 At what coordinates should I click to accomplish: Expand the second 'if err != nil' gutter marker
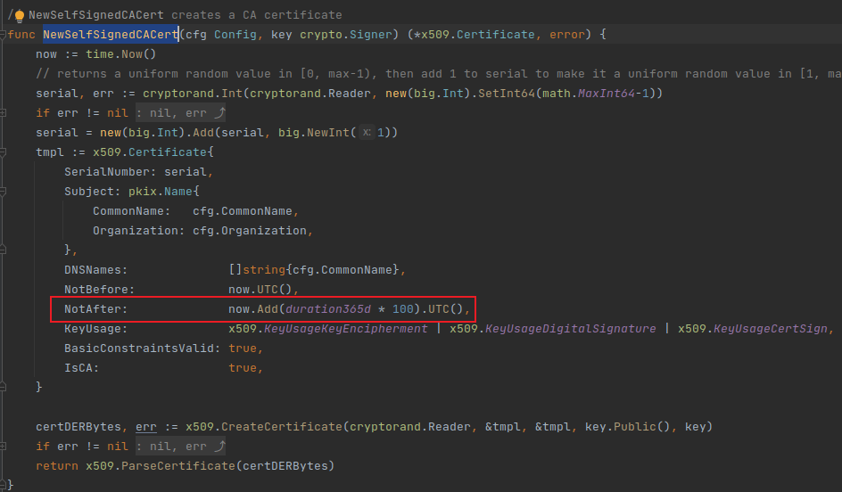(x=4, y=447)
